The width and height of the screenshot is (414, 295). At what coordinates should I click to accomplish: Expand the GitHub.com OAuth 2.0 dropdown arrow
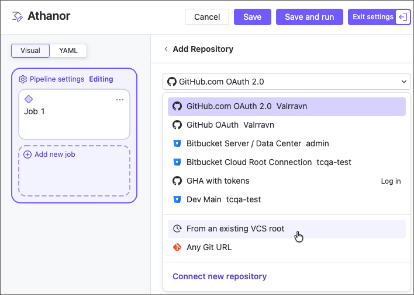[403, 82]
